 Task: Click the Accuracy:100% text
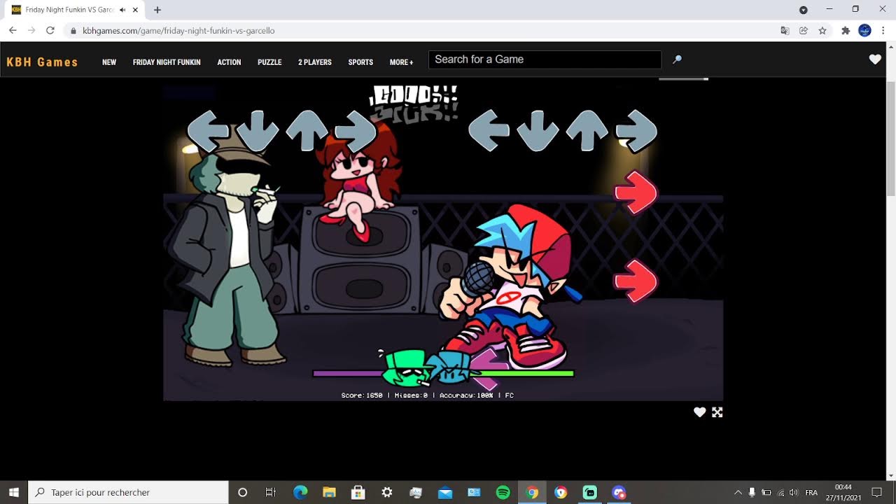coord(466,395)
